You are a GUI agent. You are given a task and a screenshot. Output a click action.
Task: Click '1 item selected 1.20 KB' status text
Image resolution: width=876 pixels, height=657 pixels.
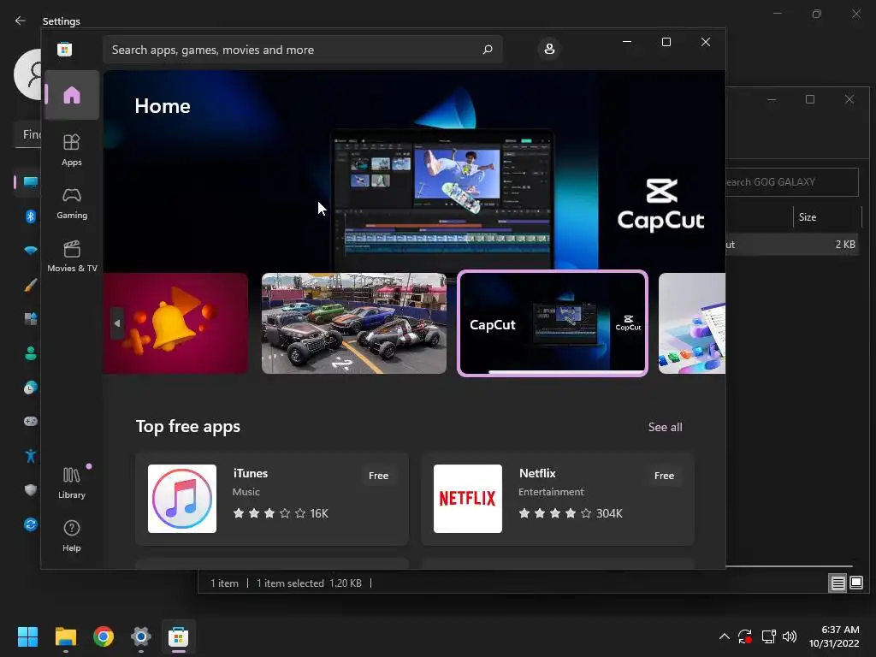point(309,583)
